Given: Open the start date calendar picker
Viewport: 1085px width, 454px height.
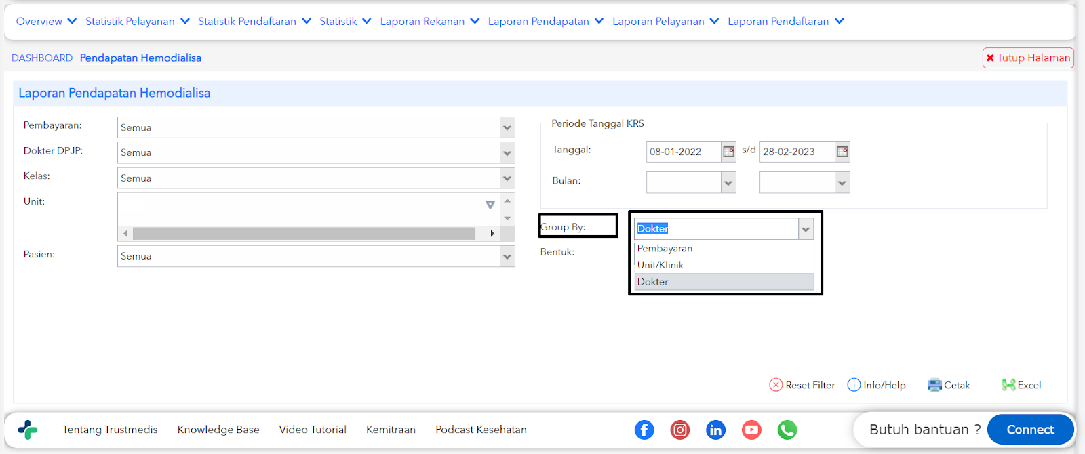Looking at the screenshot, I should click(728, 152).
